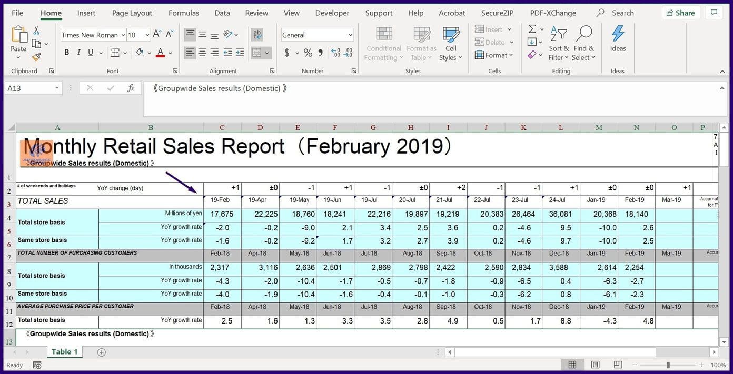Click the AutoSum sigma icon
This screenshot has height=374, width=733.
pos(532,29)
